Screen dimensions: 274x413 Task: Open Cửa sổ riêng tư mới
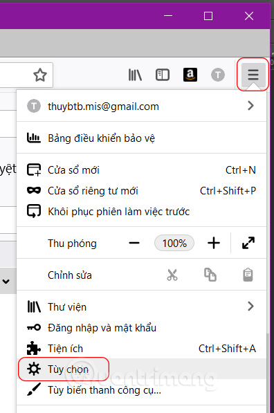tap(141, 191)
